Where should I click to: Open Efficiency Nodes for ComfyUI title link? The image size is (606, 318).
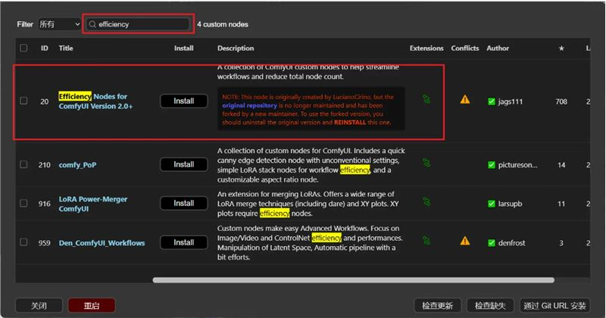pos(95,101)
